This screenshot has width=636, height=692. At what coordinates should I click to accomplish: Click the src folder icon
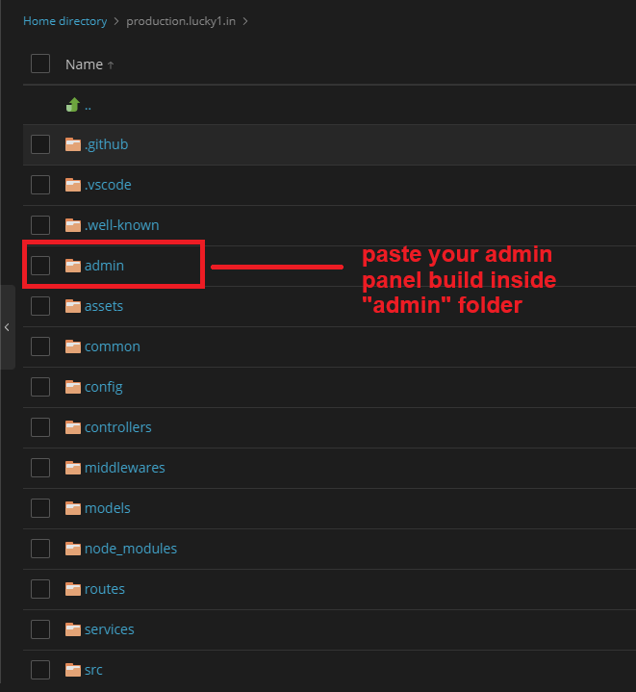pos(73,670)
